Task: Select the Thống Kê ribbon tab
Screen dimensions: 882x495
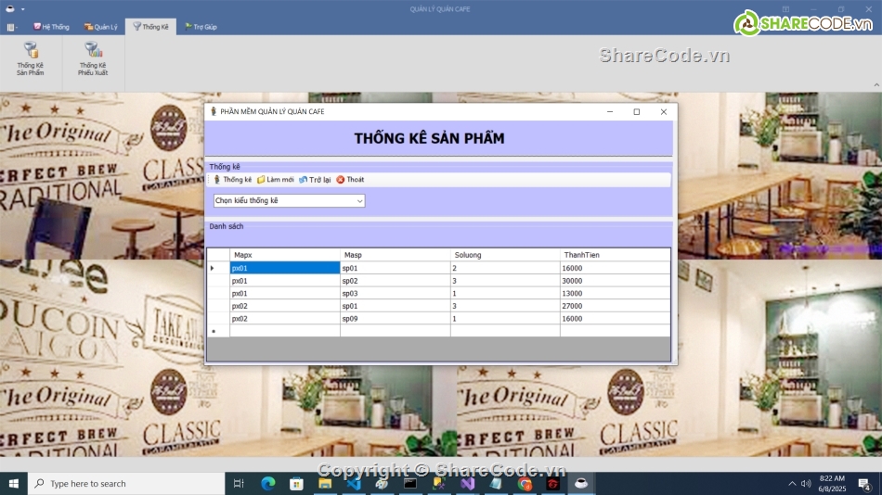Action: pos(150,27)
